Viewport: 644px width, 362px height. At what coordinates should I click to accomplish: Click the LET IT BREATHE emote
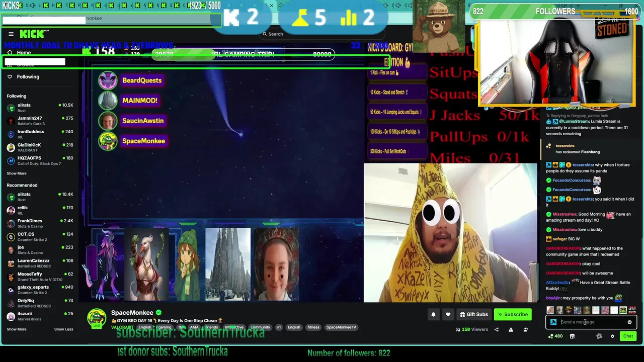coord(632,310)
